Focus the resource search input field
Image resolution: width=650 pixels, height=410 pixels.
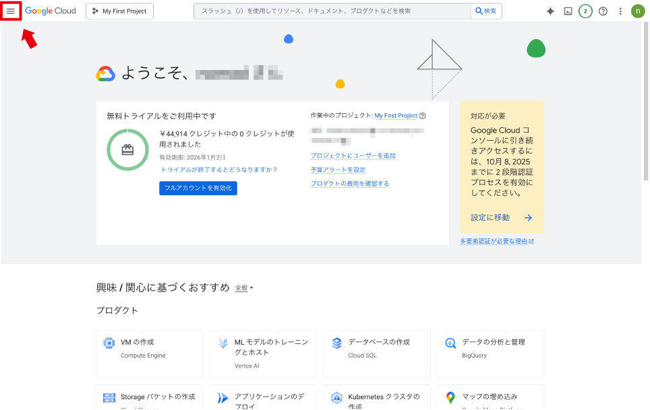pos(332,11)
